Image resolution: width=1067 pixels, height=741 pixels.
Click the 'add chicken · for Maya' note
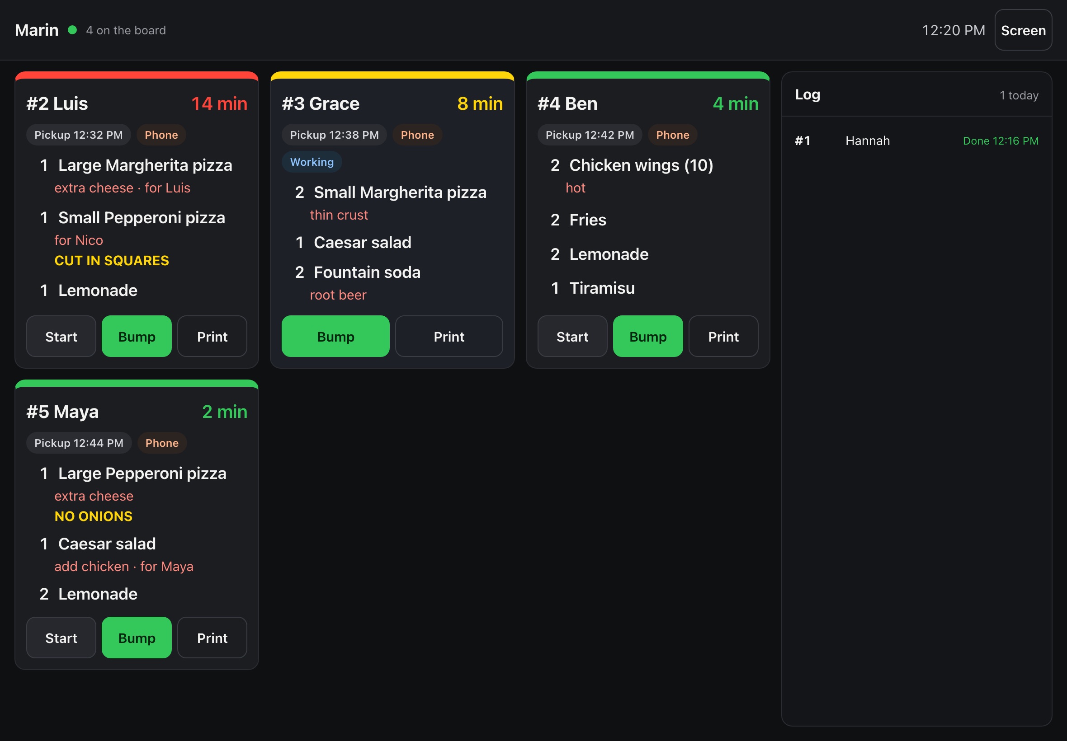coord(123,567)
